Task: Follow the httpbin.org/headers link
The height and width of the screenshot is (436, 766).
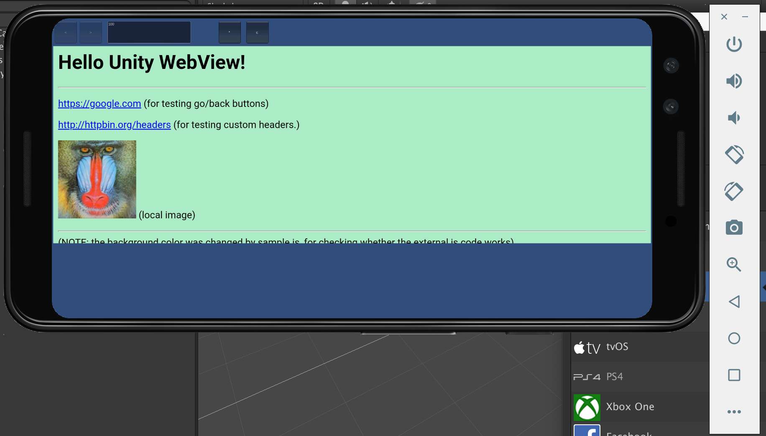Action: pyautogui.click(x=114, y=124)
